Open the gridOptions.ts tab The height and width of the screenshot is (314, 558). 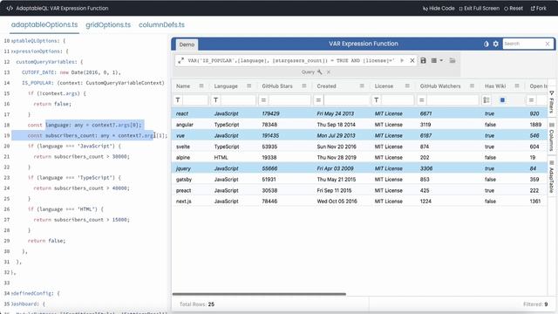pyautogui.click(x=108, y=24)
